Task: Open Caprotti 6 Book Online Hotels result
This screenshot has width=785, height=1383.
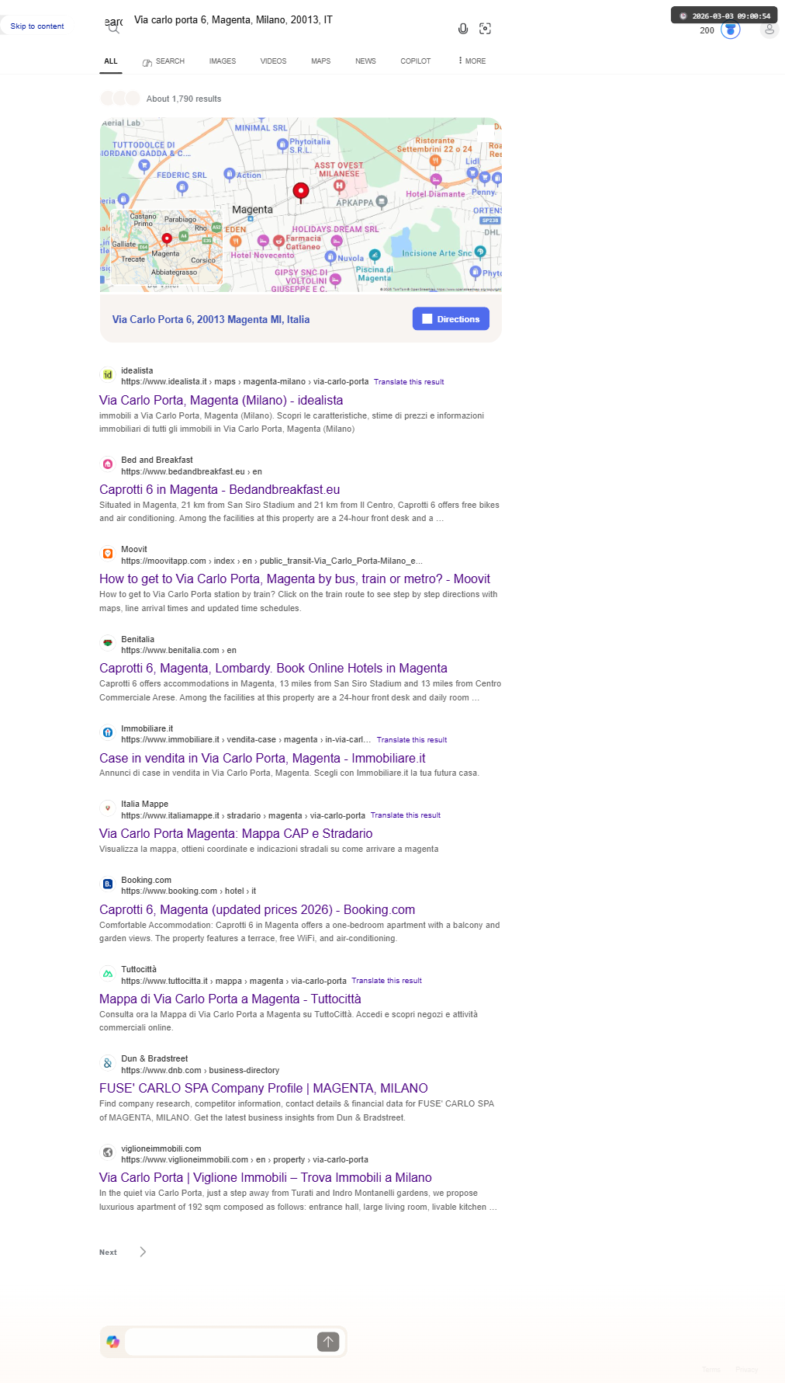Action: pos(273,669)
